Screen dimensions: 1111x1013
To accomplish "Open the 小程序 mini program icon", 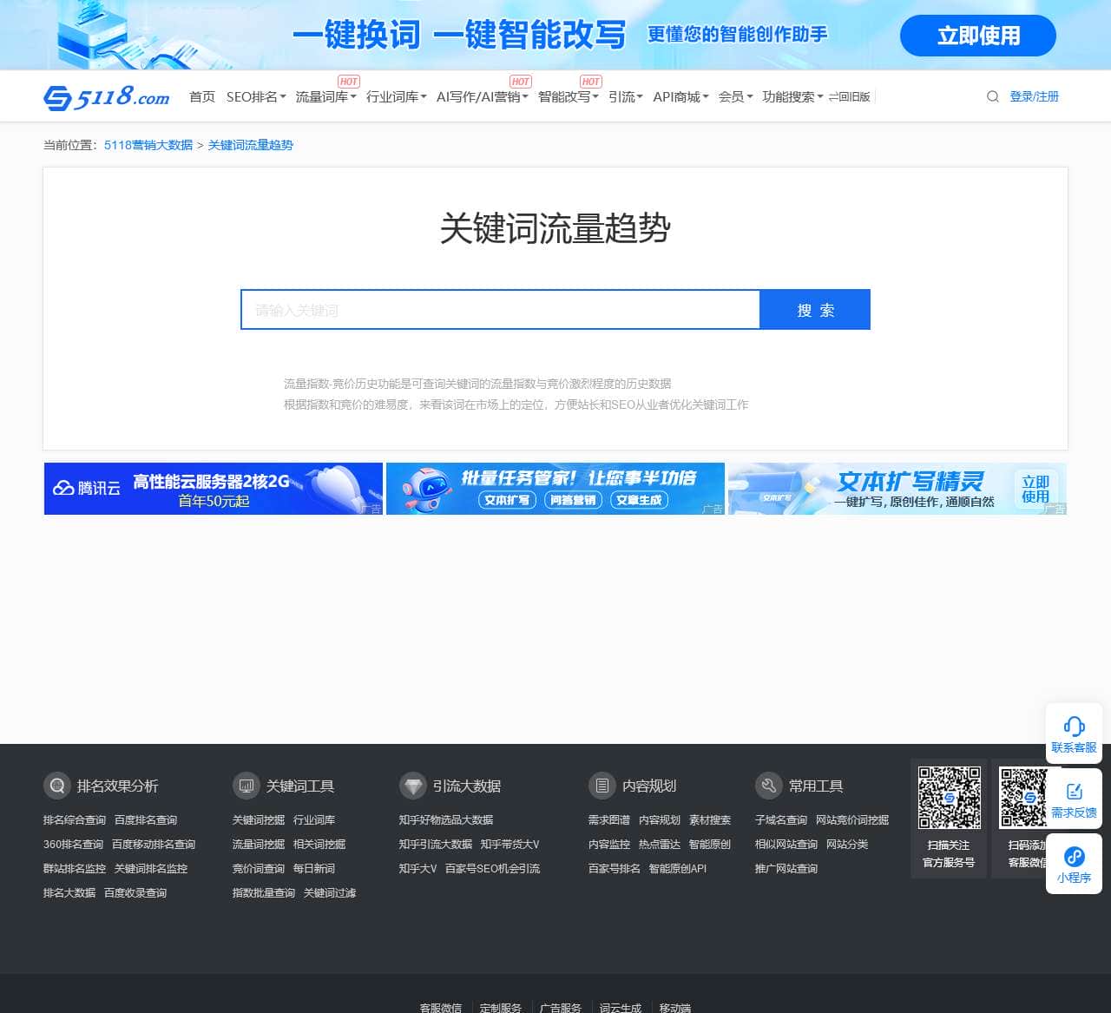I will click(1074, 857).
